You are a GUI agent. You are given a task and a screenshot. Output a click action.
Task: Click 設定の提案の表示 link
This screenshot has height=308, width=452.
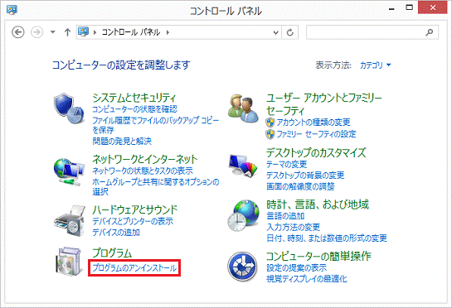pyautogui.click(x=297, y=267)
